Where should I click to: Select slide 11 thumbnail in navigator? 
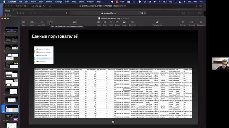click(12, 118)
